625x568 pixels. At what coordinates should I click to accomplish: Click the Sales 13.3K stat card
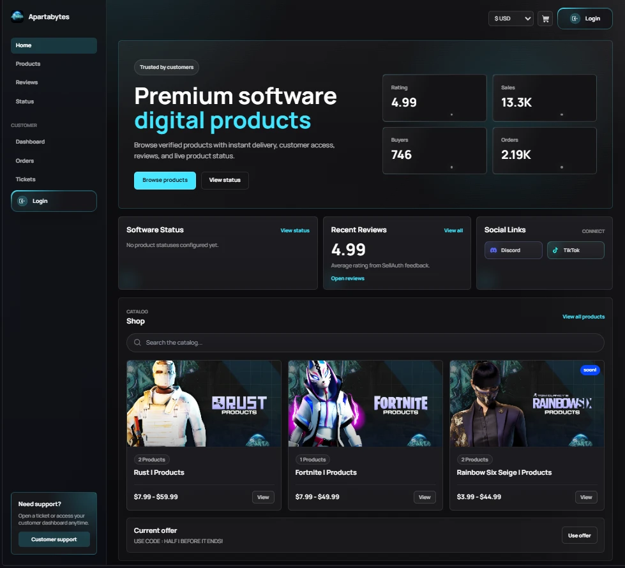click(545, 98)
